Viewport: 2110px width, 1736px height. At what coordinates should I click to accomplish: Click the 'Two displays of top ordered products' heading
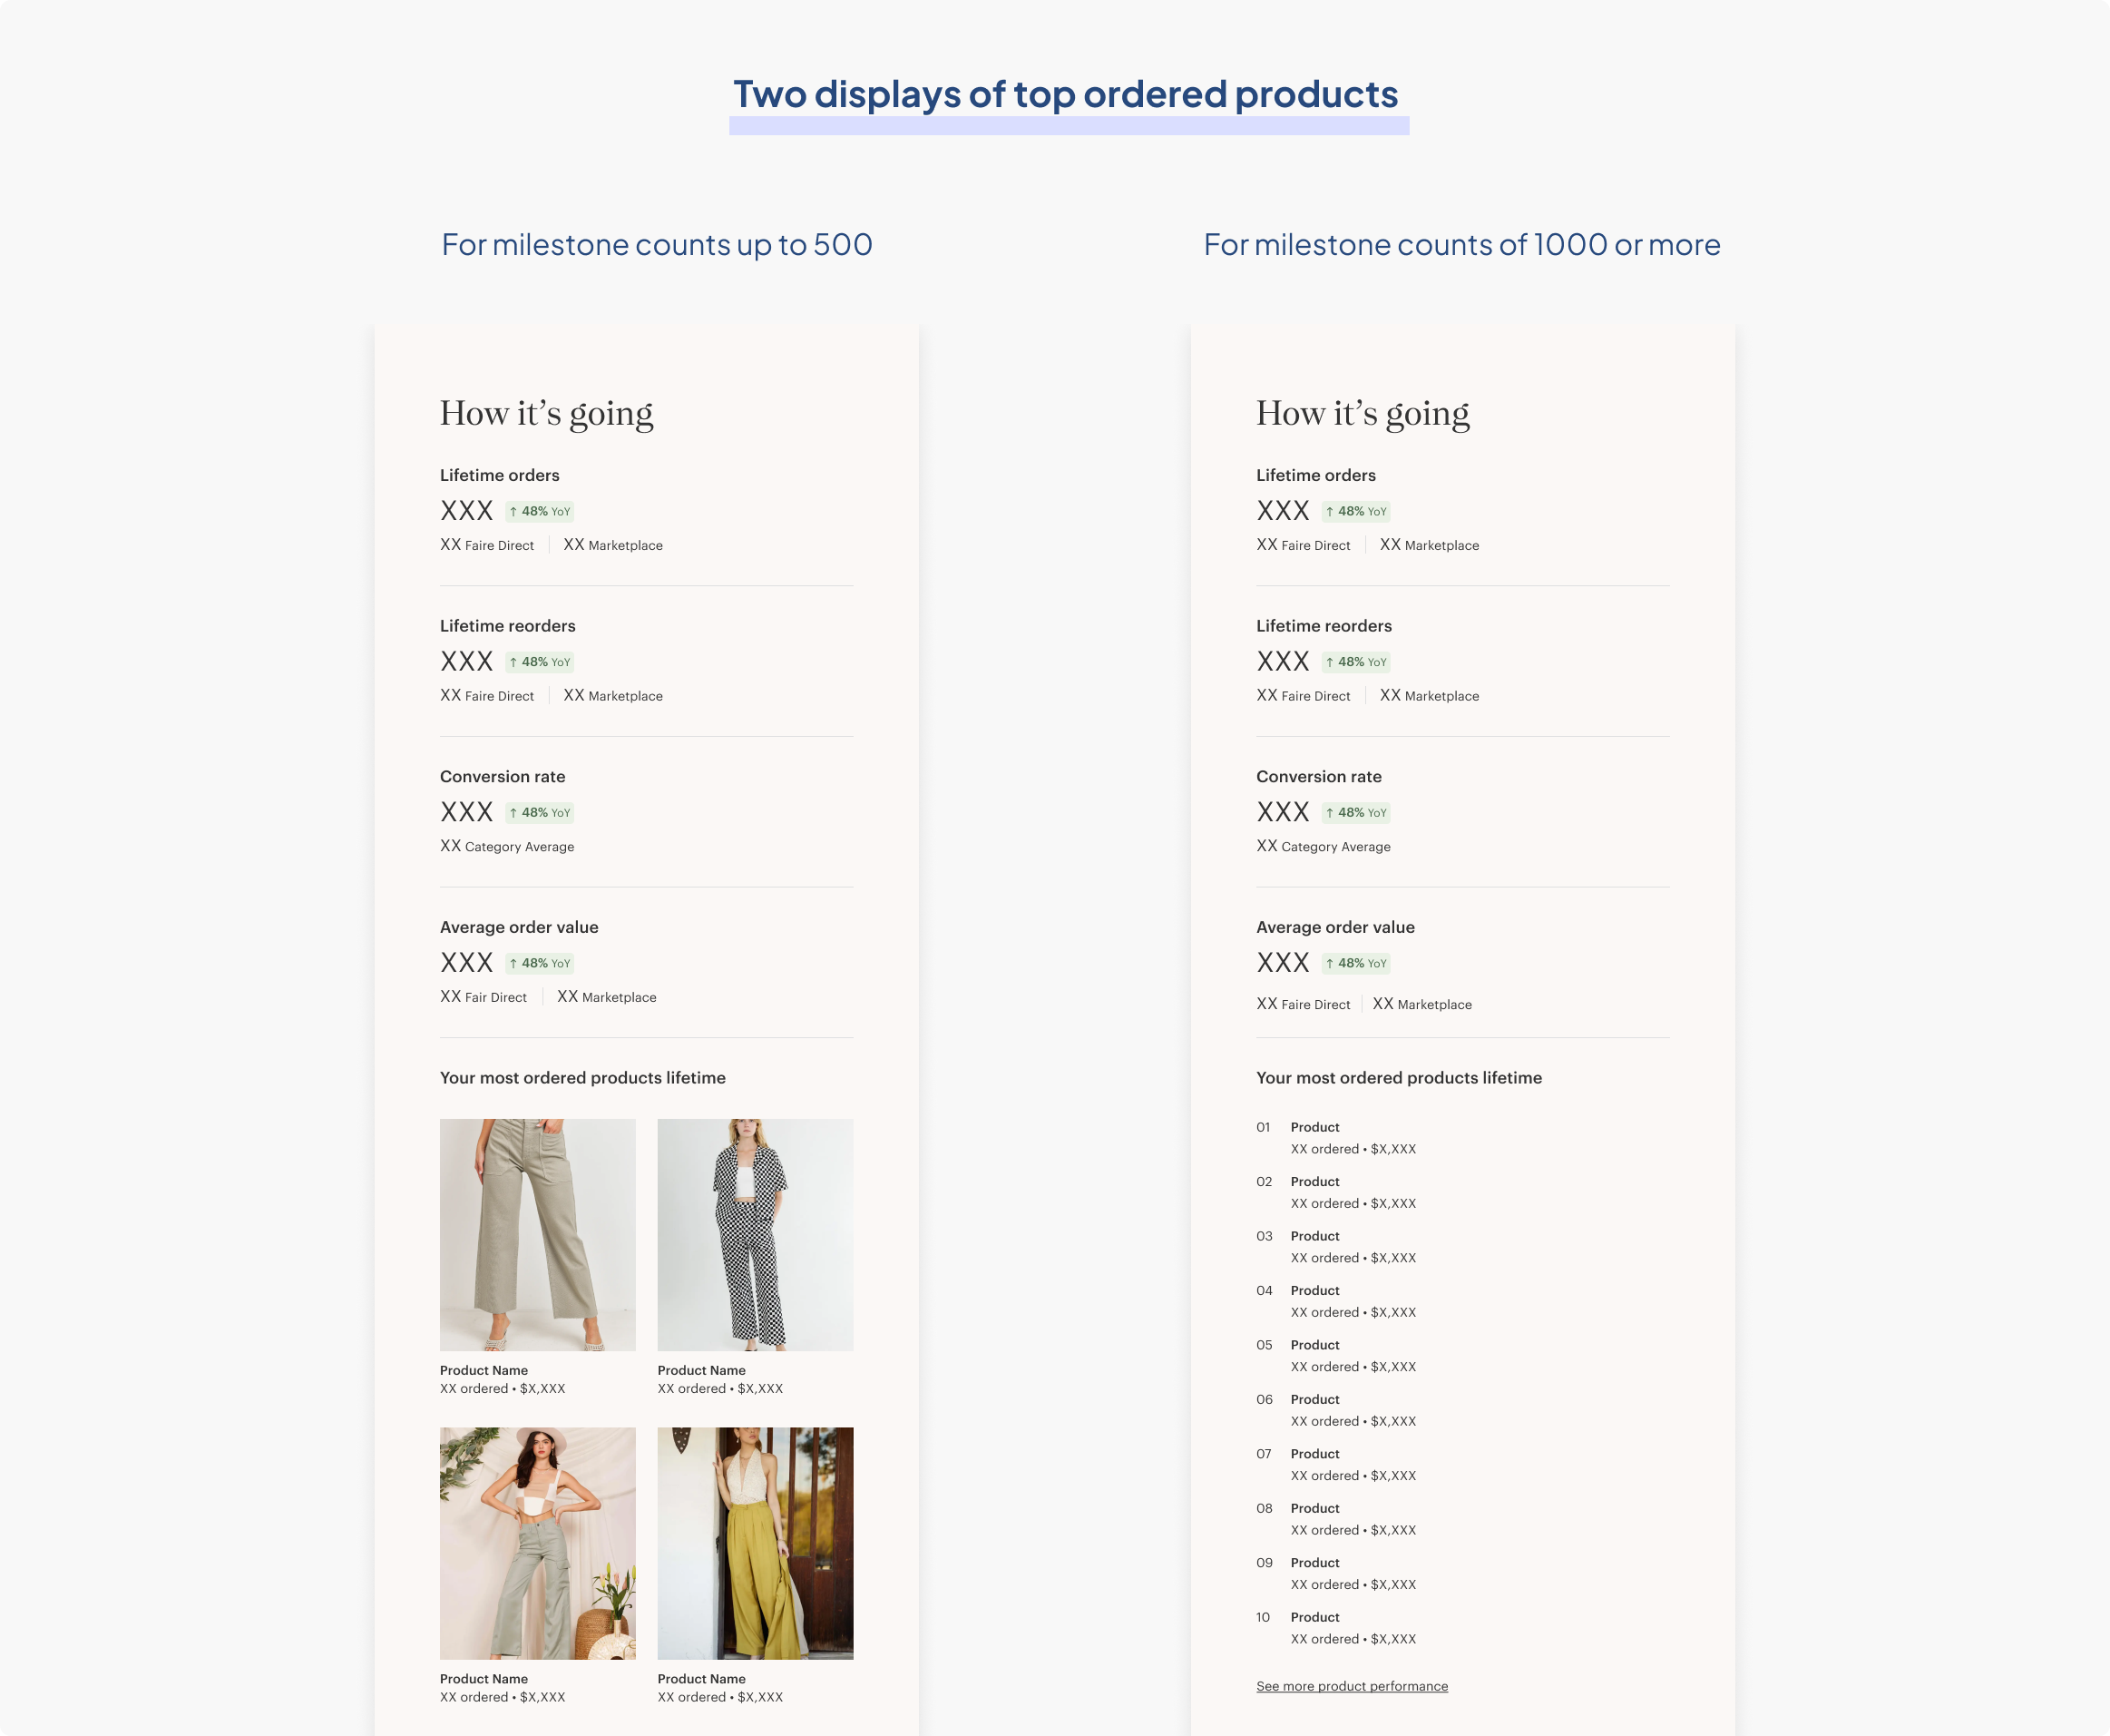pyautogui.click(x=1066, y=94)
